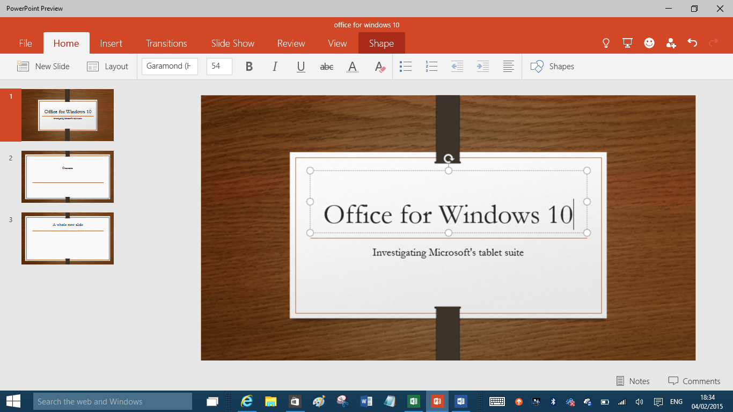Change slide layout via the Layout icon

[x=107, y=66]
